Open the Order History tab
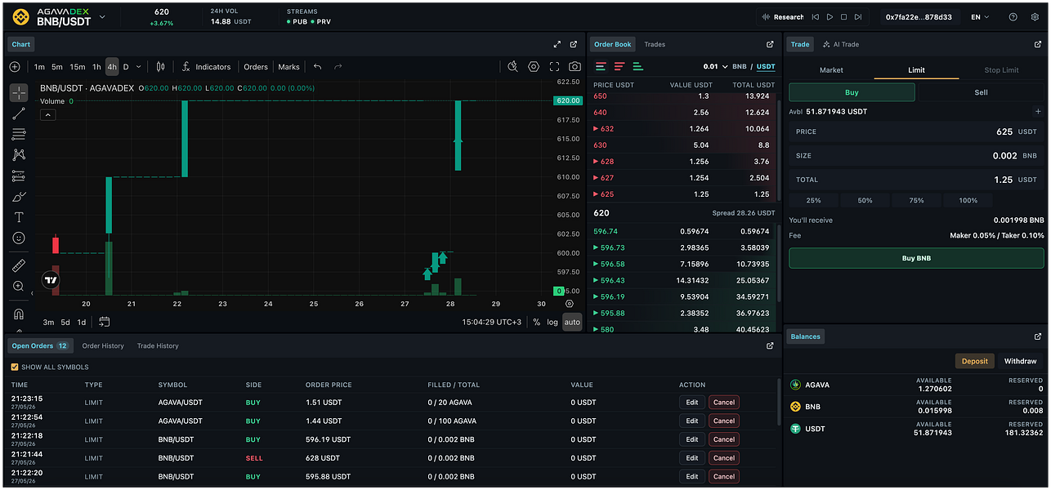The width and height of the screenshot is (1051, 490). tap(103, 346)
